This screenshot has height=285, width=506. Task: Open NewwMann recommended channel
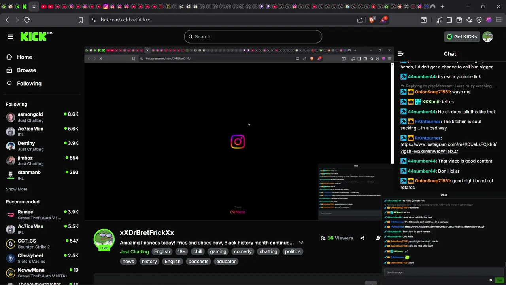[42, 273]
